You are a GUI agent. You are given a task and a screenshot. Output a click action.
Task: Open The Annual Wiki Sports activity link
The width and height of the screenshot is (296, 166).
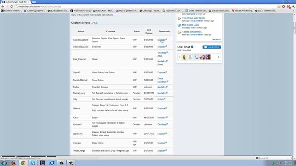coord(193,18)
